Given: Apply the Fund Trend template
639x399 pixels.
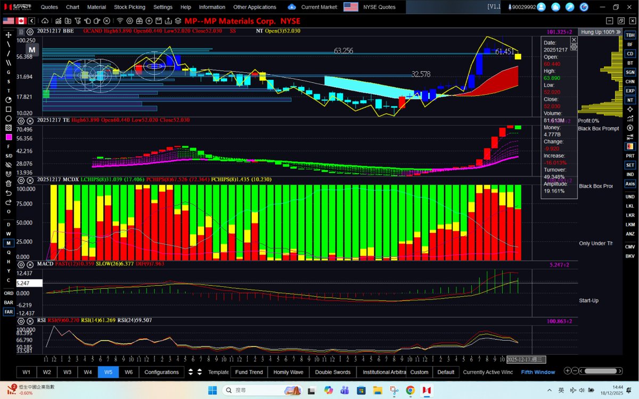Looking at the screenshot, I should click(249, 372).
